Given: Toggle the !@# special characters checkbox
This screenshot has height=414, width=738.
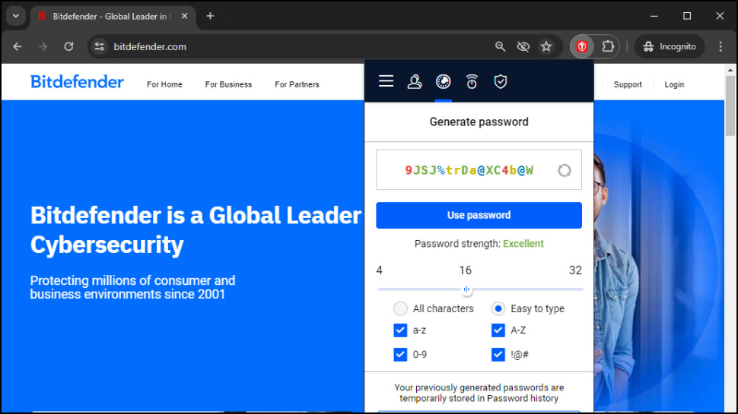Looking at the screenshot, I should [x=498, y=354].
